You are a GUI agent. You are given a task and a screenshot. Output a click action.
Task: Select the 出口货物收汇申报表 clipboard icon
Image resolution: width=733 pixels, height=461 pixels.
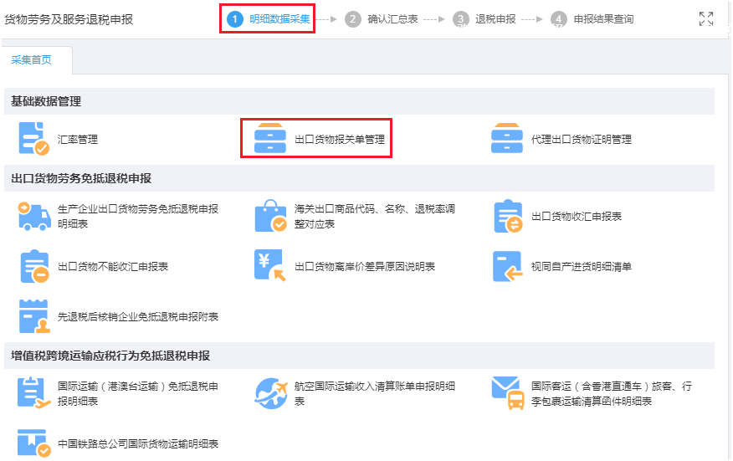(507, 216)
